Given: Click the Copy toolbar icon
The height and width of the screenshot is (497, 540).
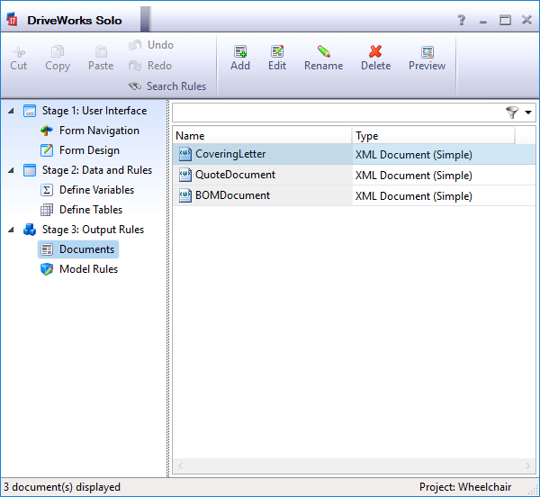Looking at the screenshot, I should pyautogui.click(x=58, y=51).
